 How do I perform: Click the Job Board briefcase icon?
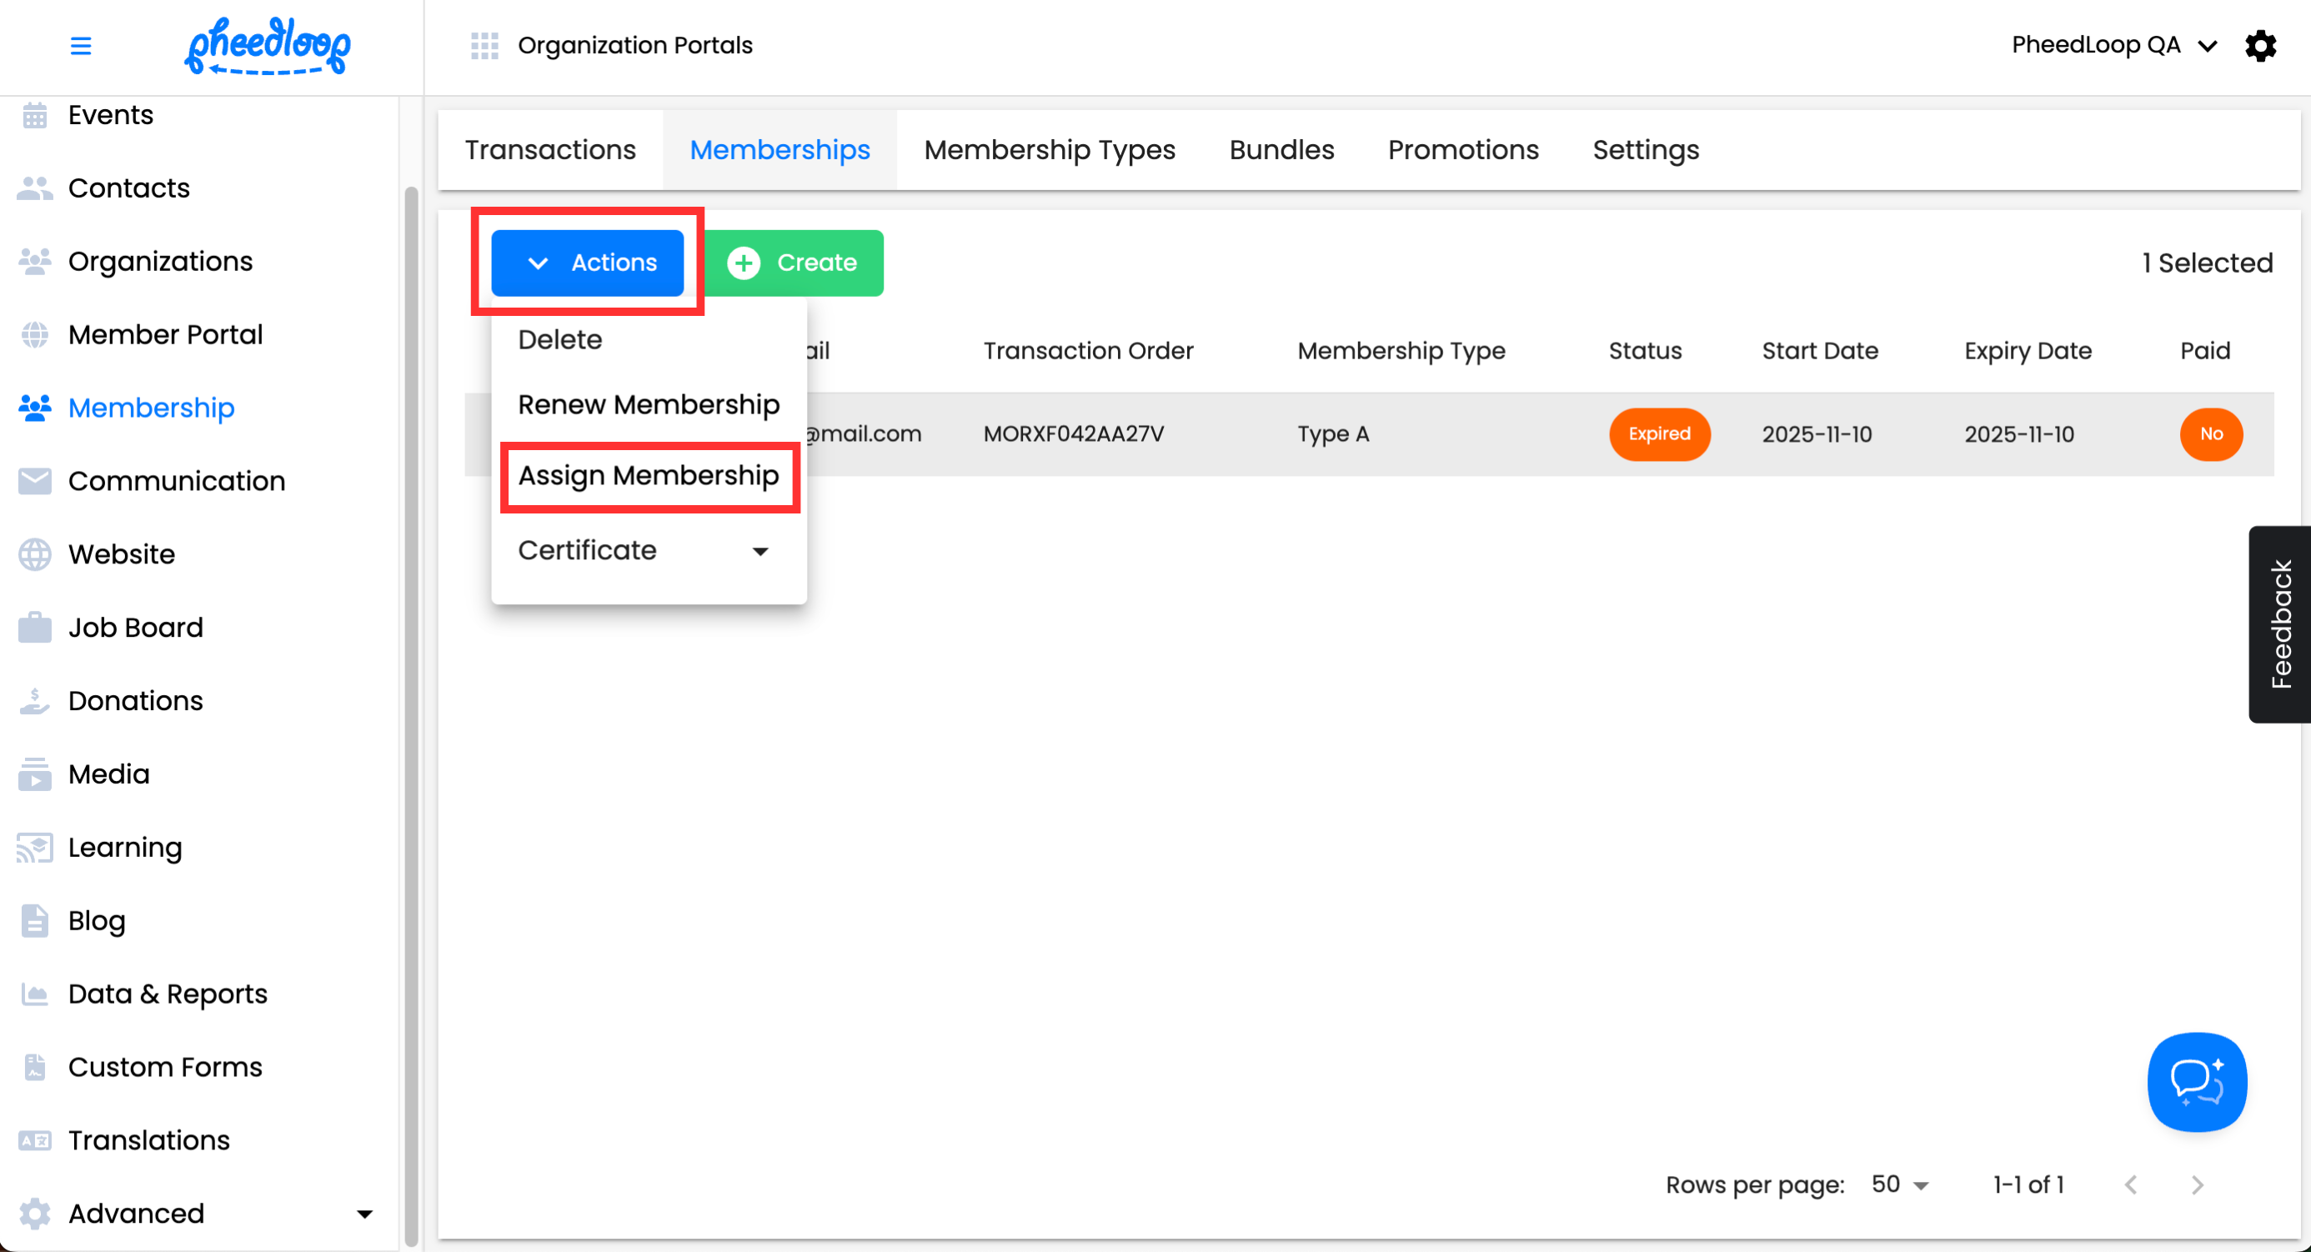34,627
